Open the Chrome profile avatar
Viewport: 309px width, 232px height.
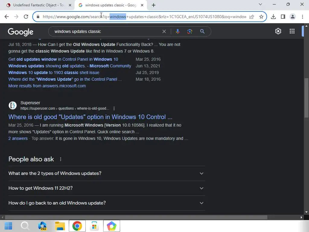click(293, 17)
